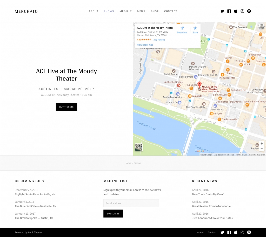Click the Subscribe button
Screen dimensions: 266x237
[x=113, y=214]
